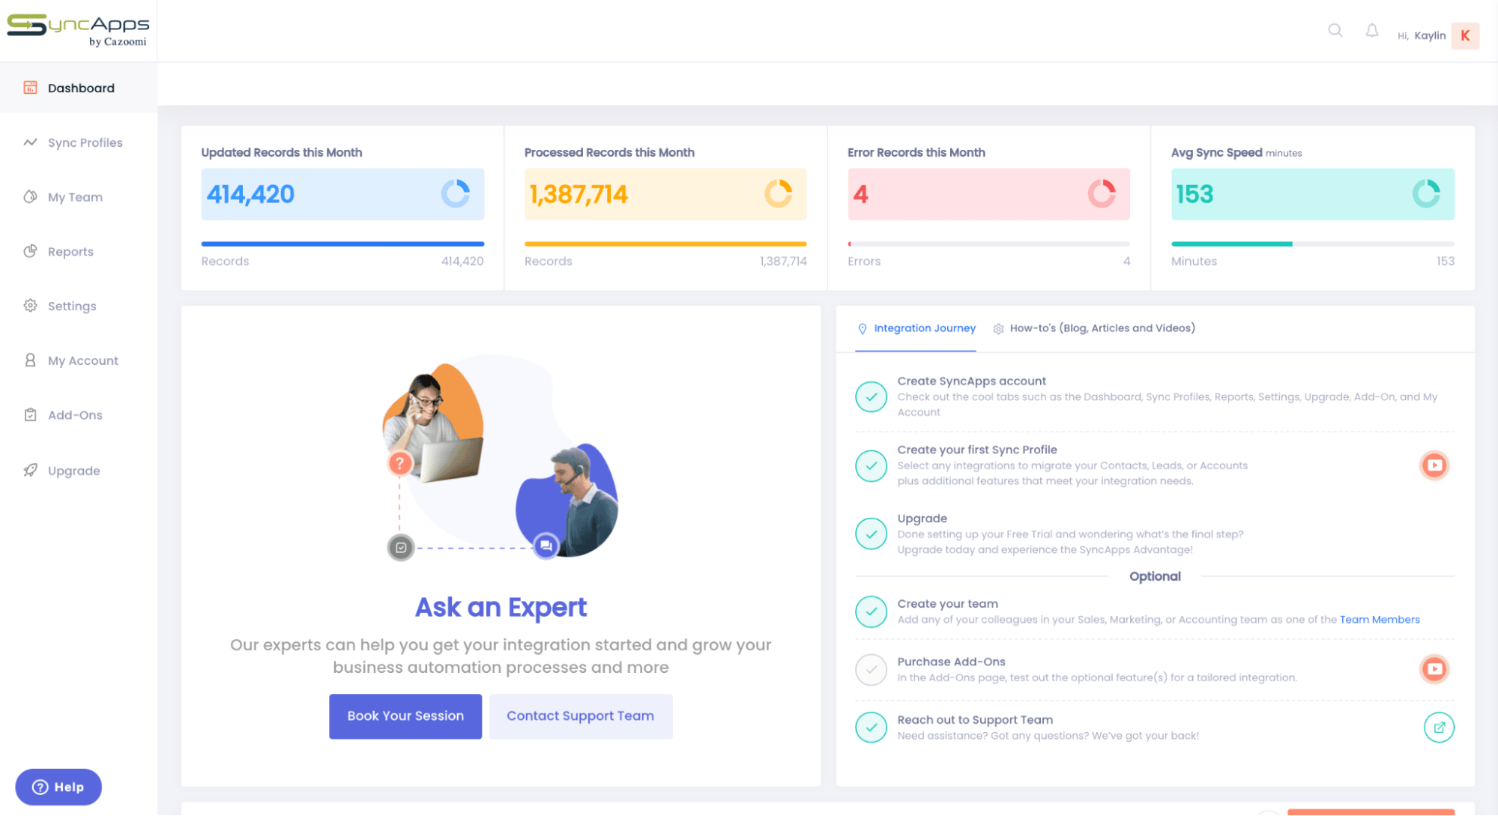Click the Dashboard sidebar icon
This screenshot has width=1498, height=816.
pyautogui.click(x=28, y=88)
